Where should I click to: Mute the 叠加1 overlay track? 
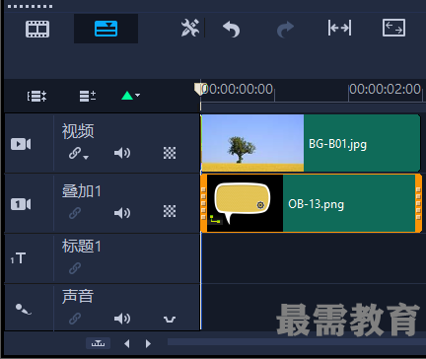point(122,213)
